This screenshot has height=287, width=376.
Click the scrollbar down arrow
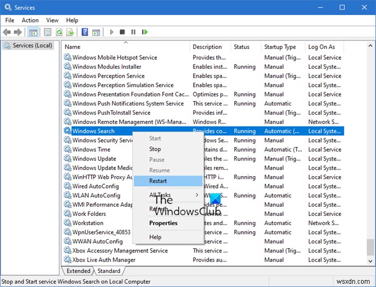click(370, 261)
